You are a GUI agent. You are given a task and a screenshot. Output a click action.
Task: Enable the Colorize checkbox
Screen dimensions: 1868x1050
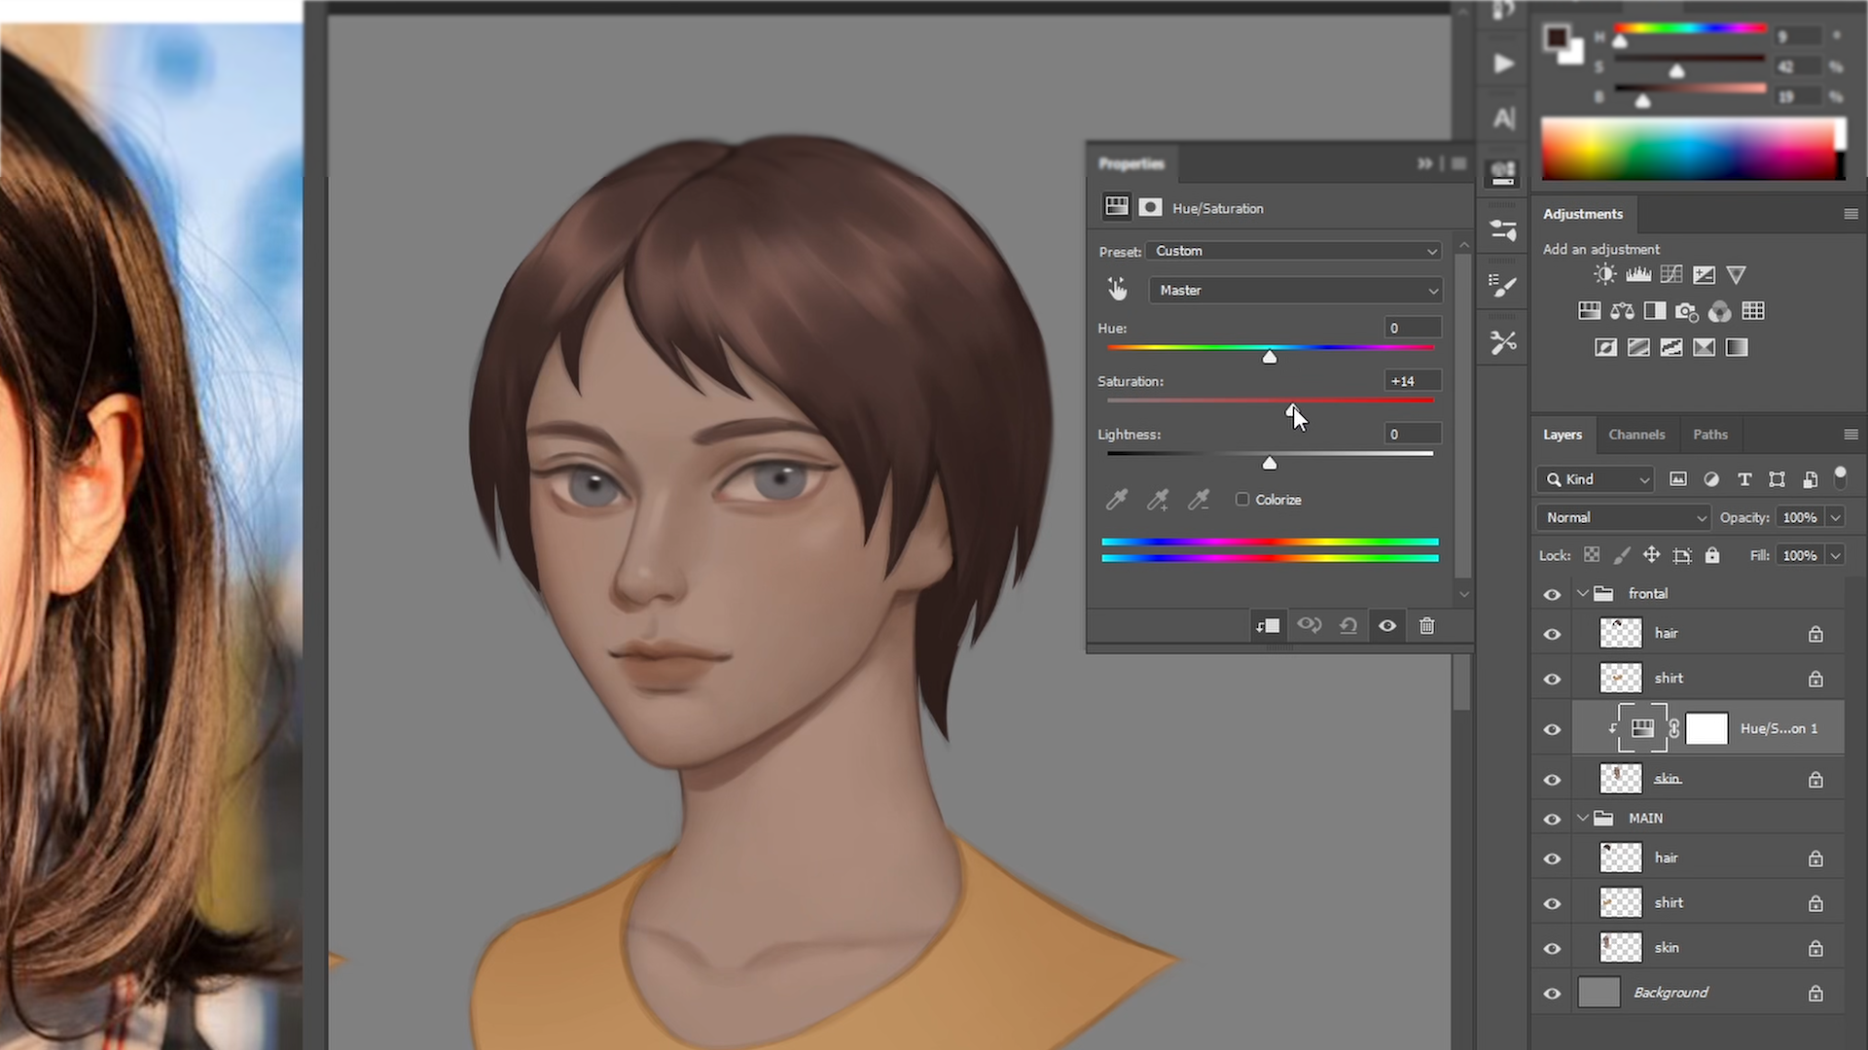click(1242, 500)
